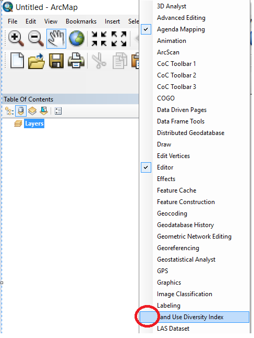Enable the 3D Analyst toolbar
Screen dimensions: 254x338
pyautogui.click(x=195, y=6)
